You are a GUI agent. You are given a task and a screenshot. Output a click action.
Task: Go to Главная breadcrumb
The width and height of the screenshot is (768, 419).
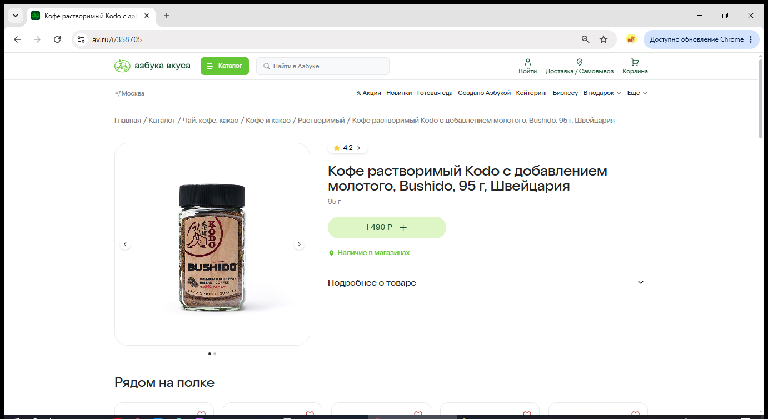(x=128, y=121)
